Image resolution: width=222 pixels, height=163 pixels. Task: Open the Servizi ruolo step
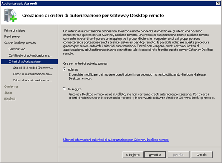[x=17, y=49]
